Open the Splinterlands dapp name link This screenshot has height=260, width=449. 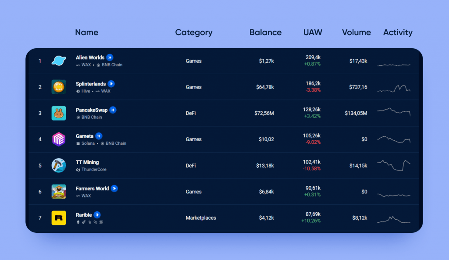click(x=90, y=84)
